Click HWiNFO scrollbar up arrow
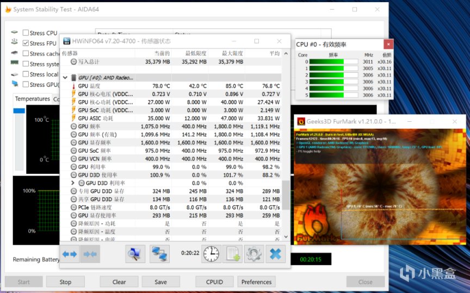 coord(286,53)
